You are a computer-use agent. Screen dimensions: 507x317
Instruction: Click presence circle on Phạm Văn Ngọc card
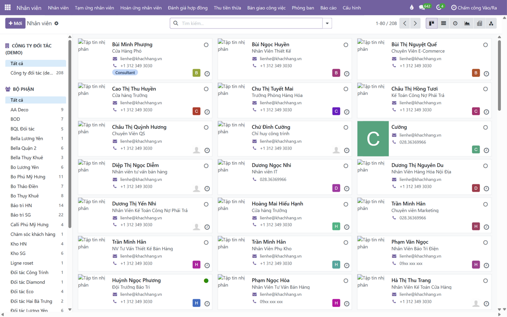[485, 242]
